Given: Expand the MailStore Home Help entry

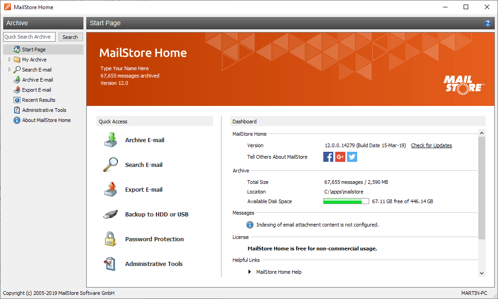Looking at the screenshot, I should pyautogui.click(x=249, y=271).
